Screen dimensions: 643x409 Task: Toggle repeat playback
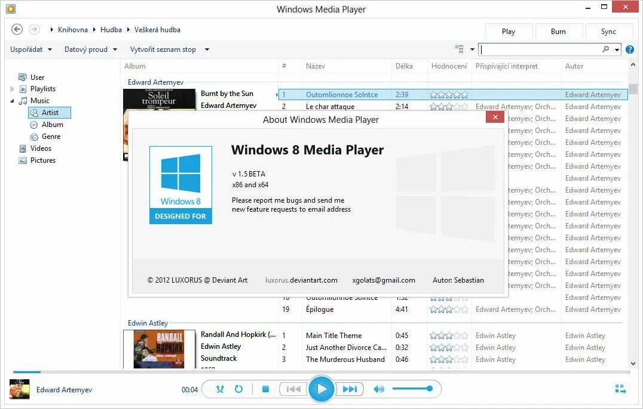click(x=238, y=389)
